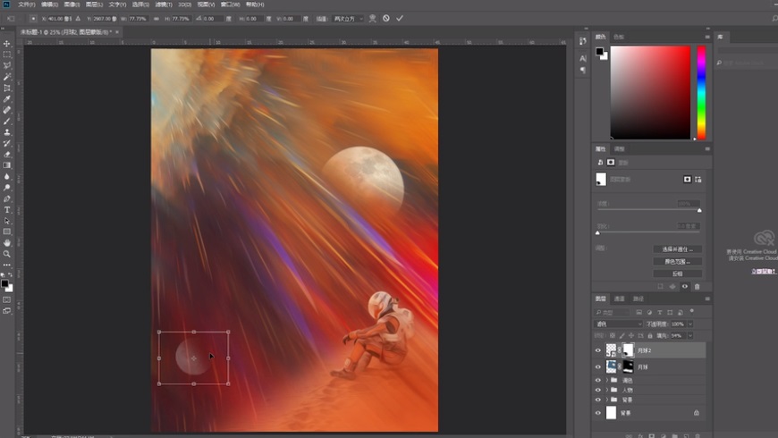
Task: Select the Eraser tool
Action: pyautogui.click(x=7, y=155)
